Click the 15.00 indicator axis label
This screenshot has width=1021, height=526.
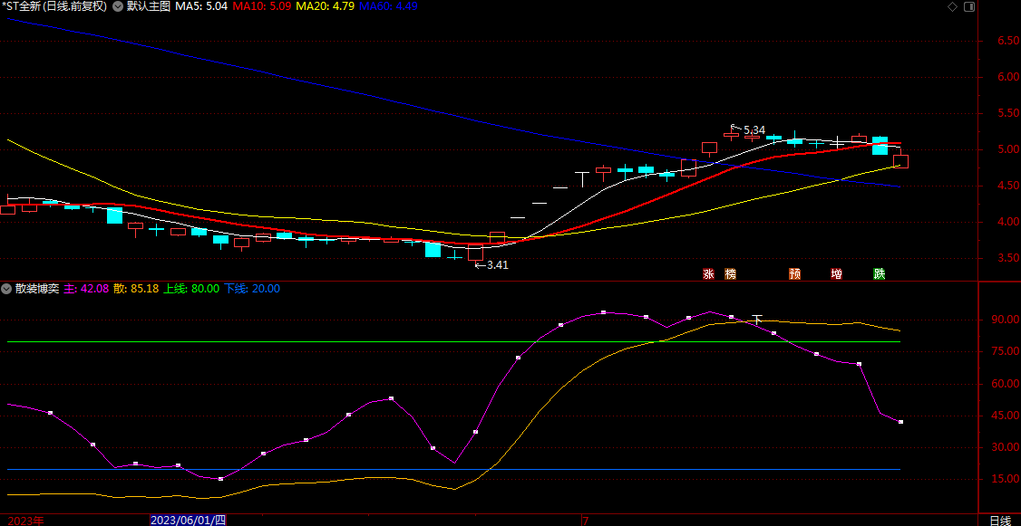(1004, 479)
